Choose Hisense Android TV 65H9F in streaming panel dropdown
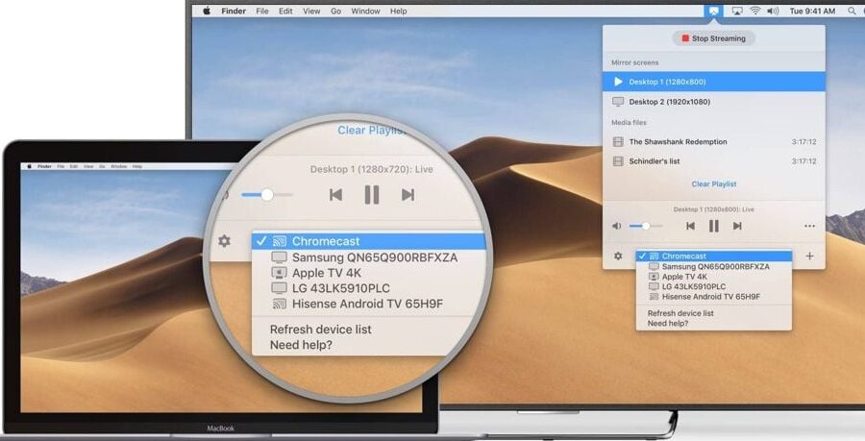Viewport: 865px width, 441px height. tap(714, 297)
